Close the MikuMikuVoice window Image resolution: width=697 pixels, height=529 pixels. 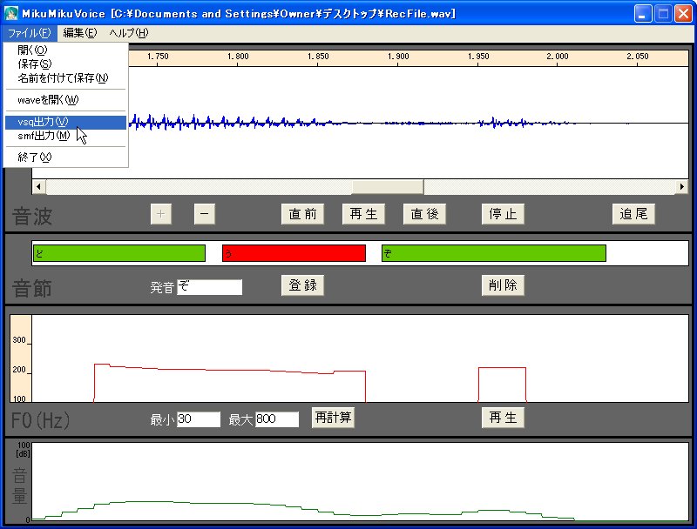pyautogui.click(x=683, y=14)
